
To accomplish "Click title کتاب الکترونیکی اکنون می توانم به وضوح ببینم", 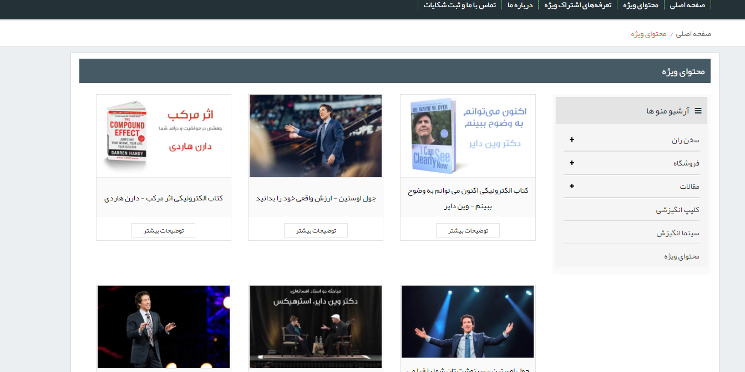I will (468, 198).
